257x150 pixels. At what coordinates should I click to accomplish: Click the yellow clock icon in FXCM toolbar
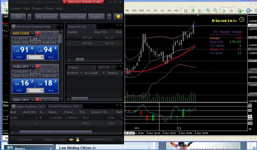tap(118, 17)
